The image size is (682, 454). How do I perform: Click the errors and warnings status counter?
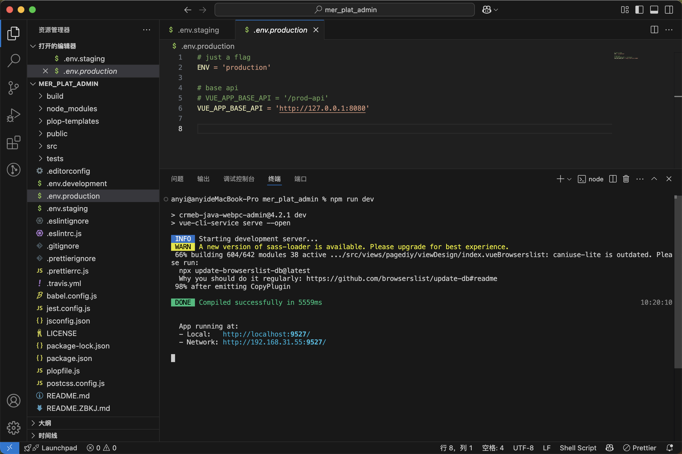pos(102,448)
